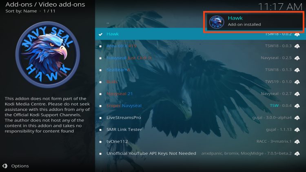Viewport: 306px width, 172px height.
Task: Select the tvOne112 add-on
Action: tap(200, 141)
